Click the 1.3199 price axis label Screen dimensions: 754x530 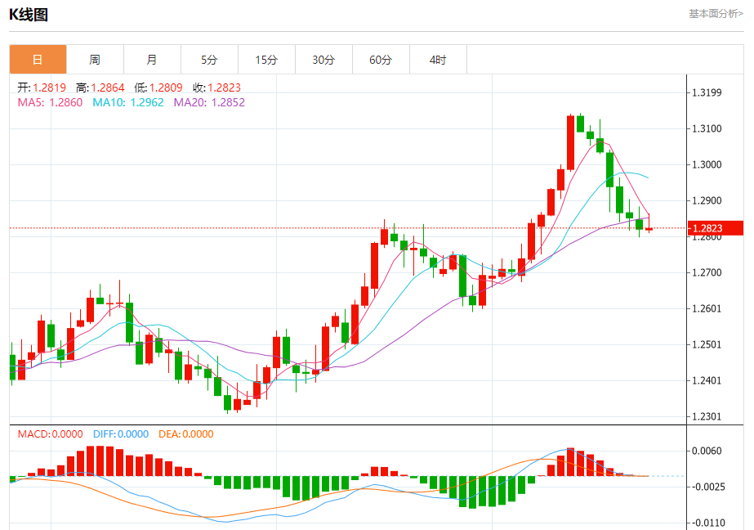707,93
